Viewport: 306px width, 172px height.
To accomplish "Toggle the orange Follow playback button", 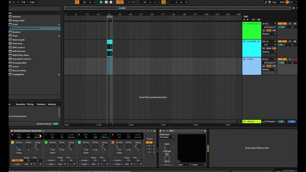I will 77,2.
